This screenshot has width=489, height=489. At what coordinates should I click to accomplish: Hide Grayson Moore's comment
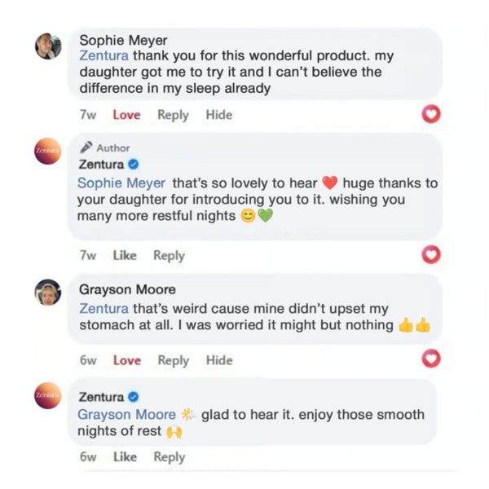[x=218, y=359]
